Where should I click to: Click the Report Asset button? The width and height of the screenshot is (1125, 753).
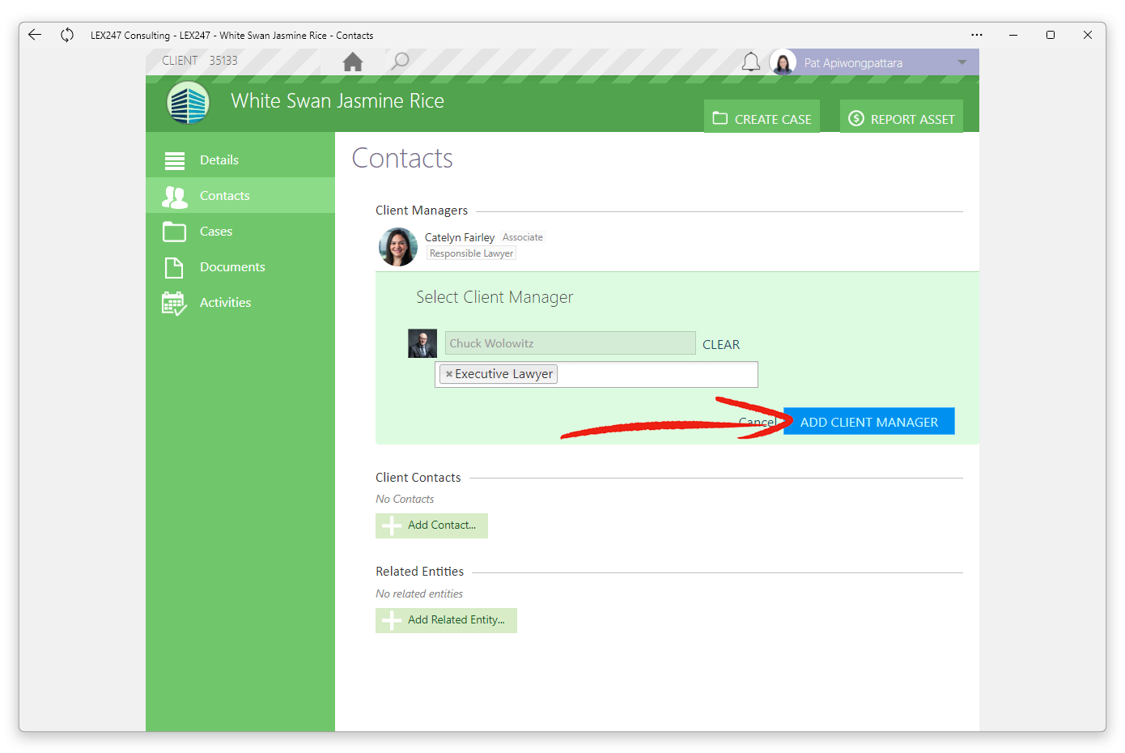902,117
